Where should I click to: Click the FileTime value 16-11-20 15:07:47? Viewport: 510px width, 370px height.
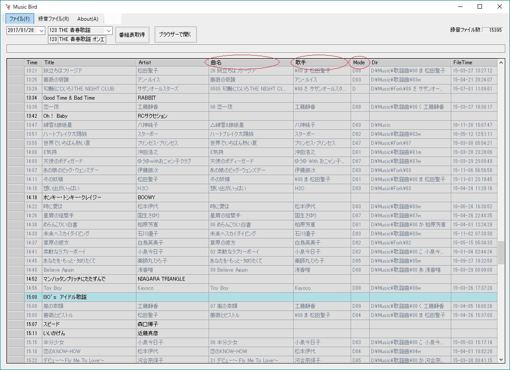pos(472,125)
